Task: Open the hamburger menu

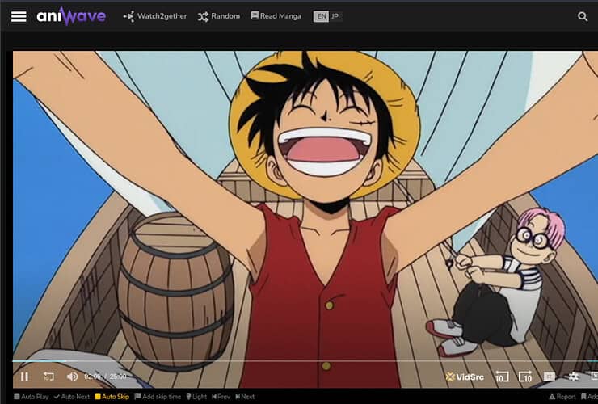Action: (x=19, y=16)
